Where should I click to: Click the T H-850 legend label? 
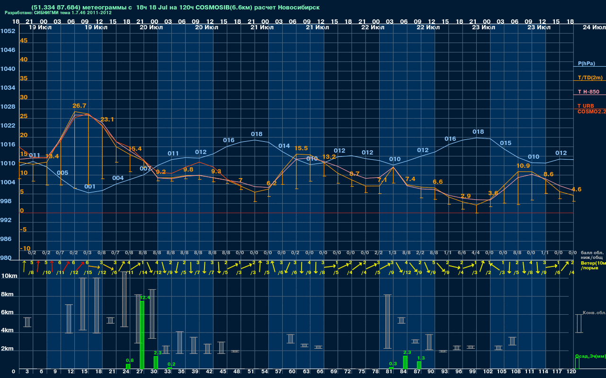pos(588,92)
